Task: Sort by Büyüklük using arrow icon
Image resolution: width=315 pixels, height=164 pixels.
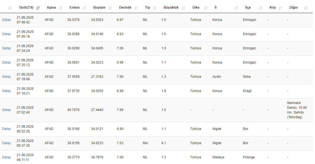Action: pyautogui.click(x=184, y=8)
